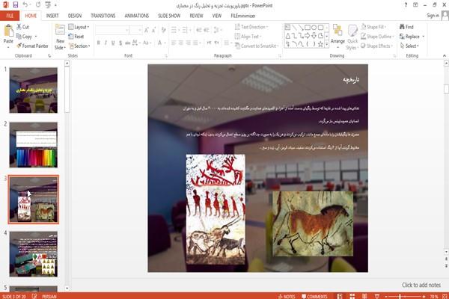Click zoom in plus button
449x299 pixels.
(424, 297)
